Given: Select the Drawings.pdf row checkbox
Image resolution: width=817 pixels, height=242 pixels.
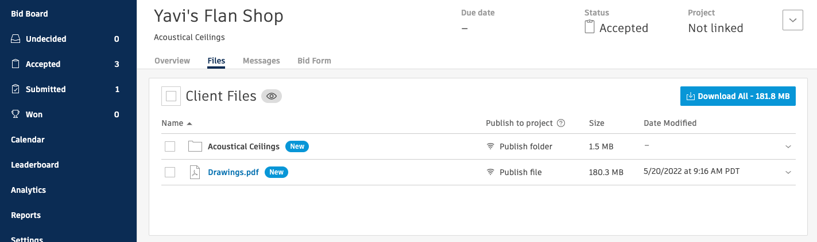Looking at the screenshot, I should coord(170,172).
